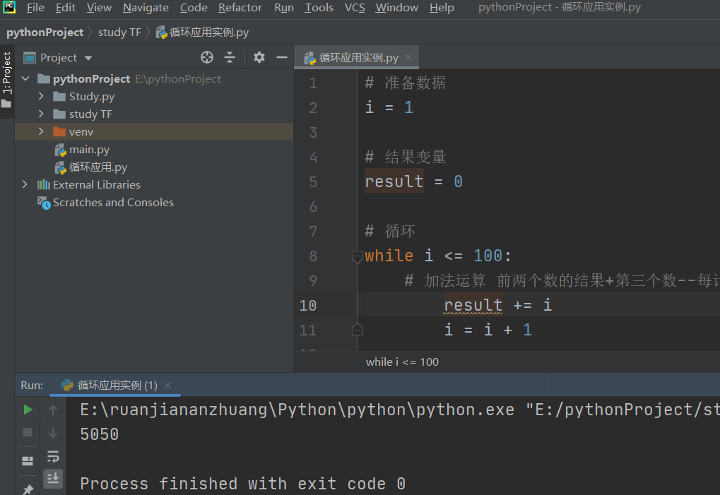Open the Help menu
Screen dimensions: 720x495
coord(442,7)
